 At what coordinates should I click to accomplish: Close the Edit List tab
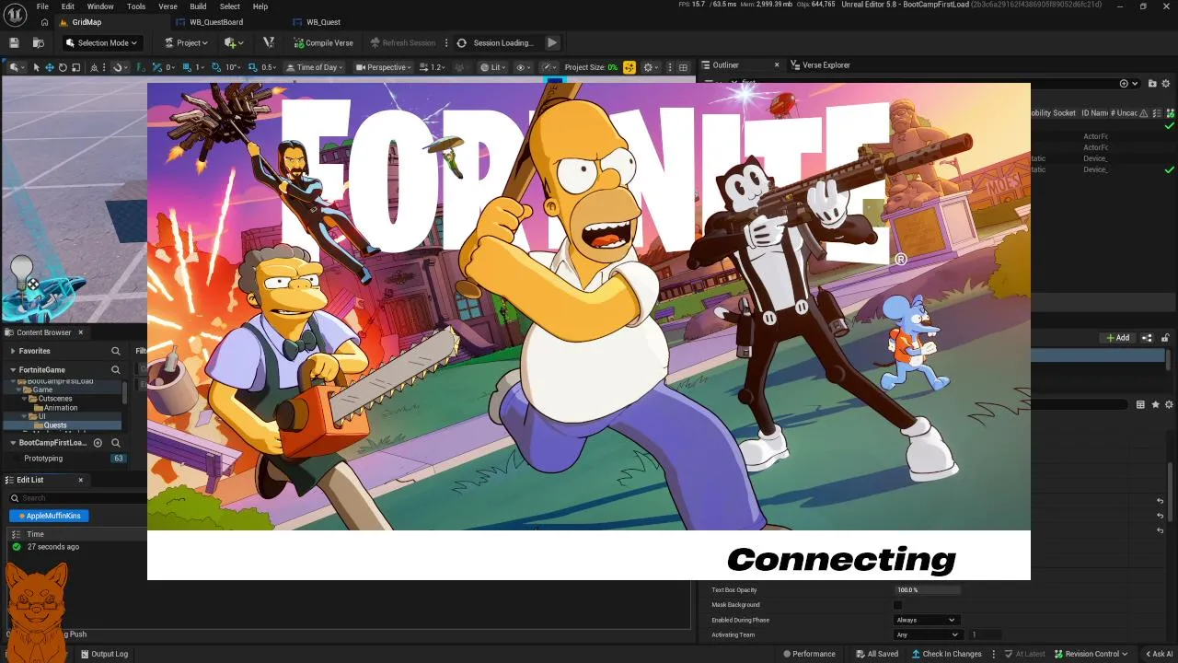point(80,480)
